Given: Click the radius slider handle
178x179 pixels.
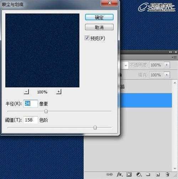Looking at the screenshot, I should [46, 111].
